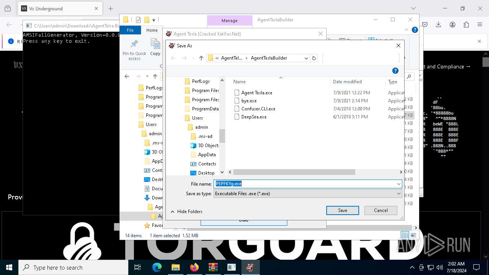The width and height of the screenshot is (489, 275).
Task: Select Agent Tesla.exe in the file list
Action: coord(257,93)
